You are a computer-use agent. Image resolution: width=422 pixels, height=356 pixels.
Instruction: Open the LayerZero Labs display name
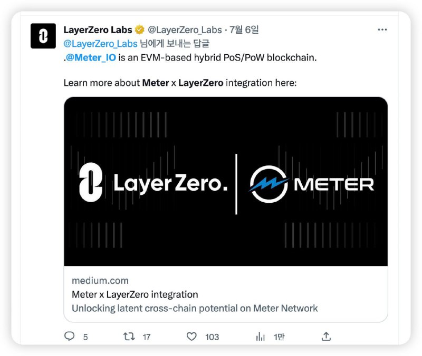[98, 29]
